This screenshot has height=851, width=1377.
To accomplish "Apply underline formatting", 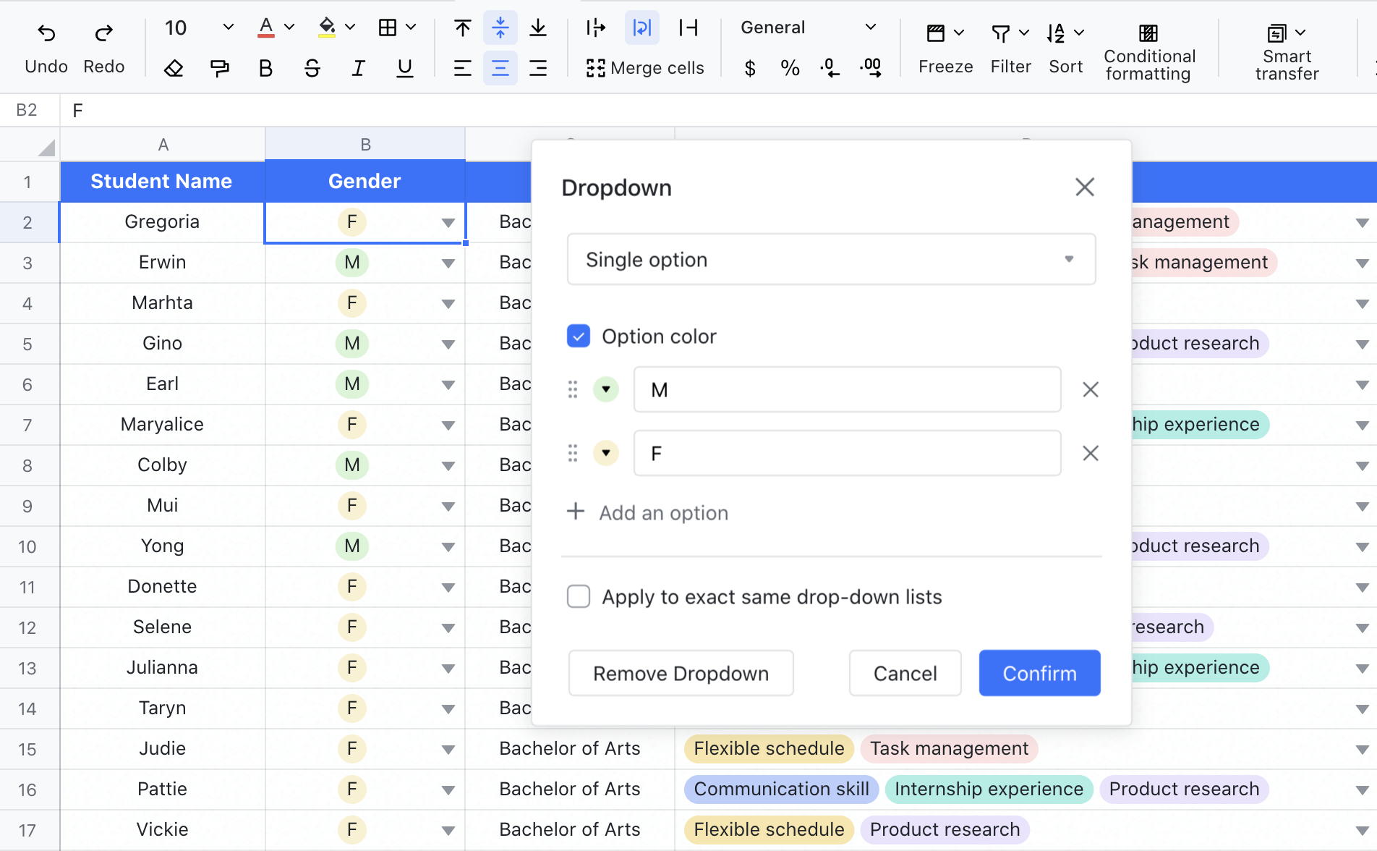I will pos(405,68).
